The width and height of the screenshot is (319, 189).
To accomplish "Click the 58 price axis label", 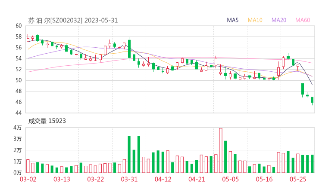I will point(19,37).
